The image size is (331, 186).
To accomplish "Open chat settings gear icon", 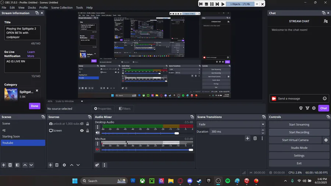I will (x=314, y=108).
